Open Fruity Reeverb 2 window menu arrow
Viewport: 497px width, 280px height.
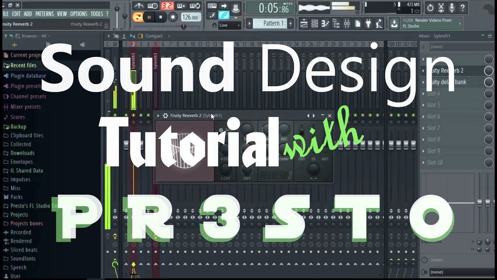[x=158, y=115]
